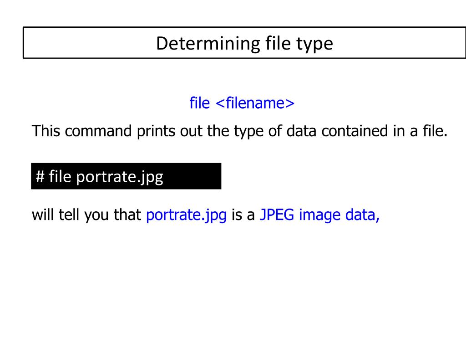466x349 pixels.
Task: Click the word "contained" in the description
Action: (x=355, y=131)
